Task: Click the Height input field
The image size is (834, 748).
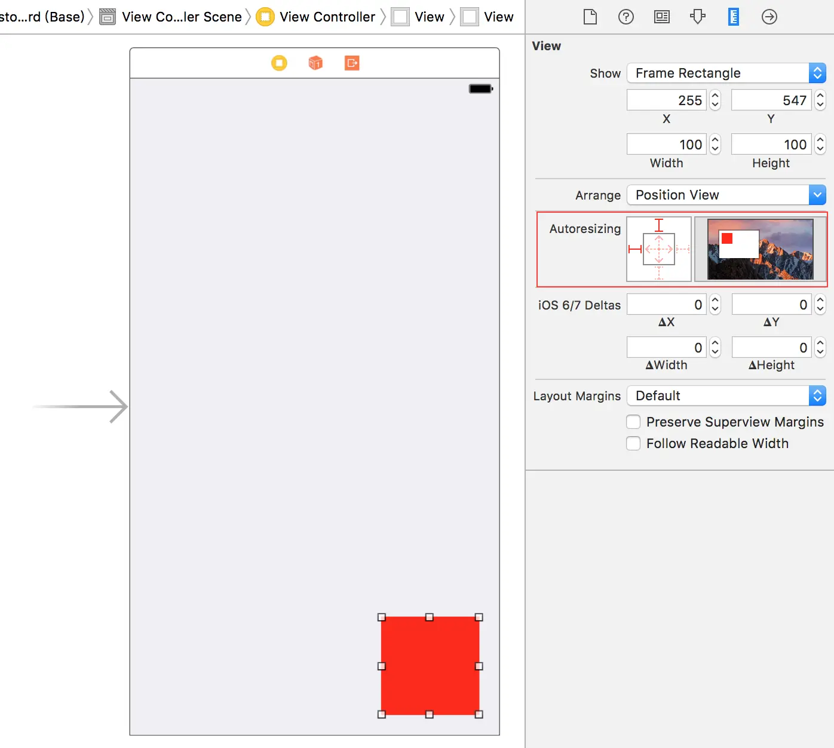Action: tap(771, 145)
